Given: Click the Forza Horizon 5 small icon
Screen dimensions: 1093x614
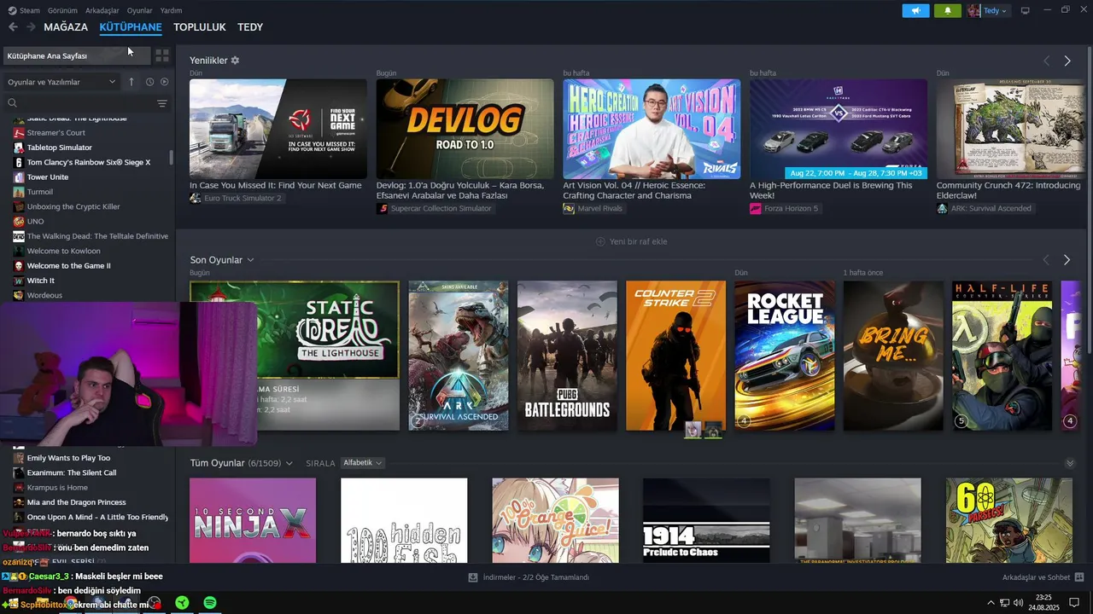Looking at the screenshot, I should point(756,208).
